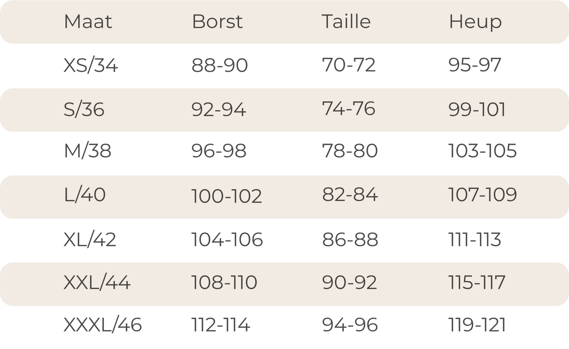Select the XXL/44 size cell
This screenshot has width=569, height=349.
[x=97, y=283]
